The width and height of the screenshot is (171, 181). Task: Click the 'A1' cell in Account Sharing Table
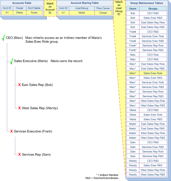(x=63, y=13)
